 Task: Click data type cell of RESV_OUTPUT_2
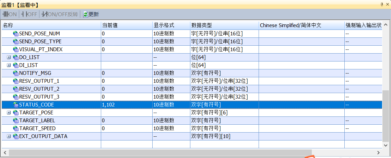tap(224, 89)
